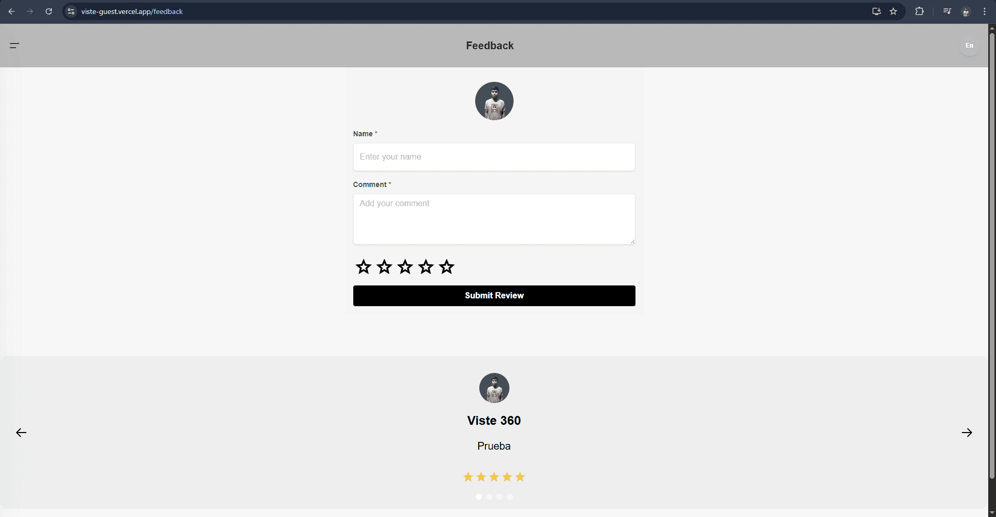This screenshot has width=996, height=517.
Task: Open the media controls icon
Action: [x=946, y=11]
